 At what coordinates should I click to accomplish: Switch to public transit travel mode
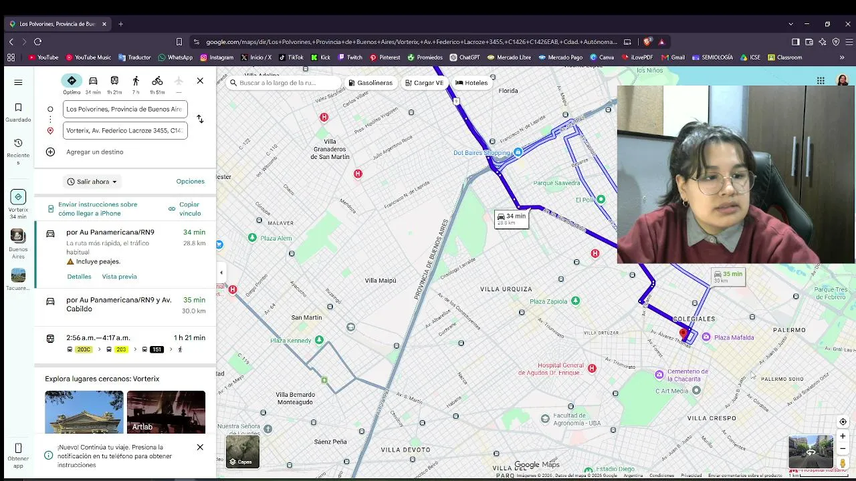[114, 85]
